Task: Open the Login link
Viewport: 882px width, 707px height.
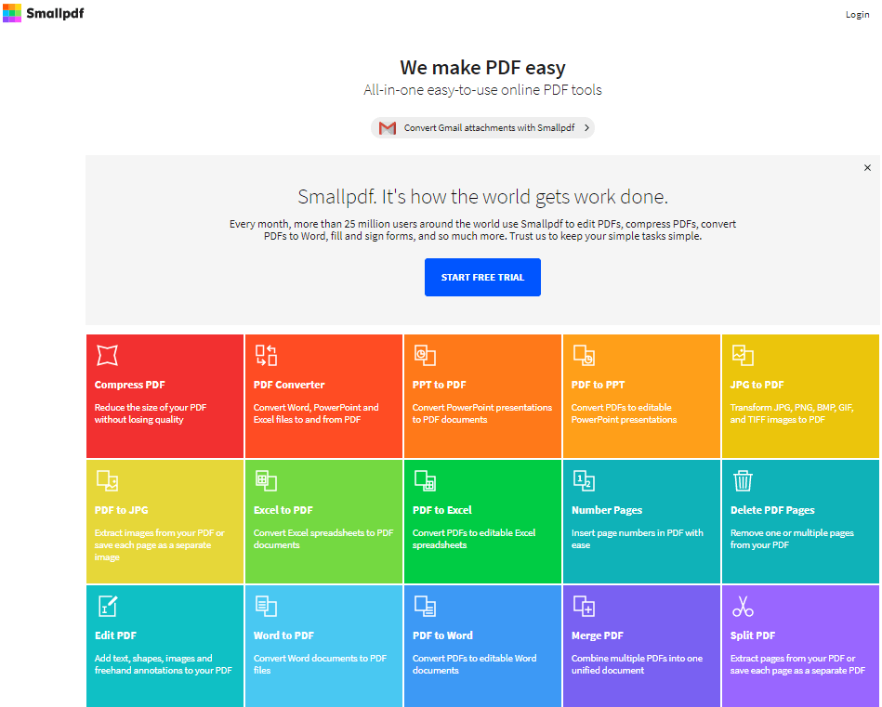Action: pyautogui.click(x=857, y=15)
